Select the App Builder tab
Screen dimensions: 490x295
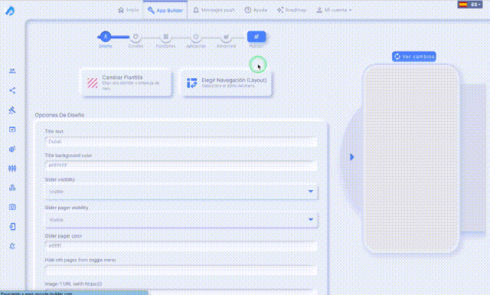(165, 10)
